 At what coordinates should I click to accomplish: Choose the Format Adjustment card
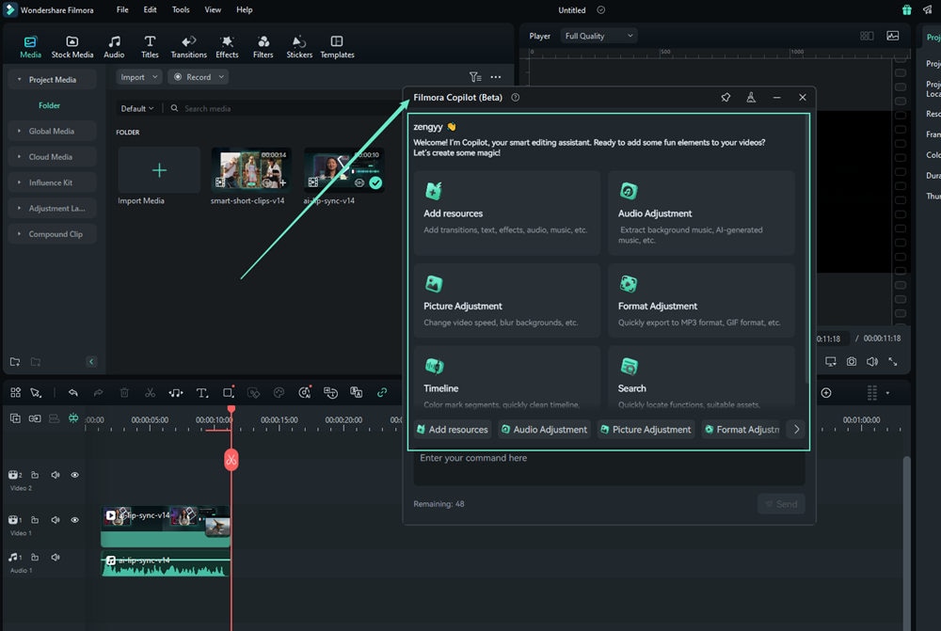point(701,300)
